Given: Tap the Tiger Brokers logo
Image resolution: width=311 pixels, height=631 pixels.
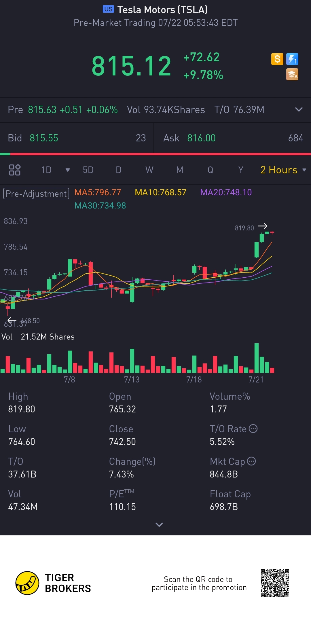Looking at the screenshot, I should 53,583.
